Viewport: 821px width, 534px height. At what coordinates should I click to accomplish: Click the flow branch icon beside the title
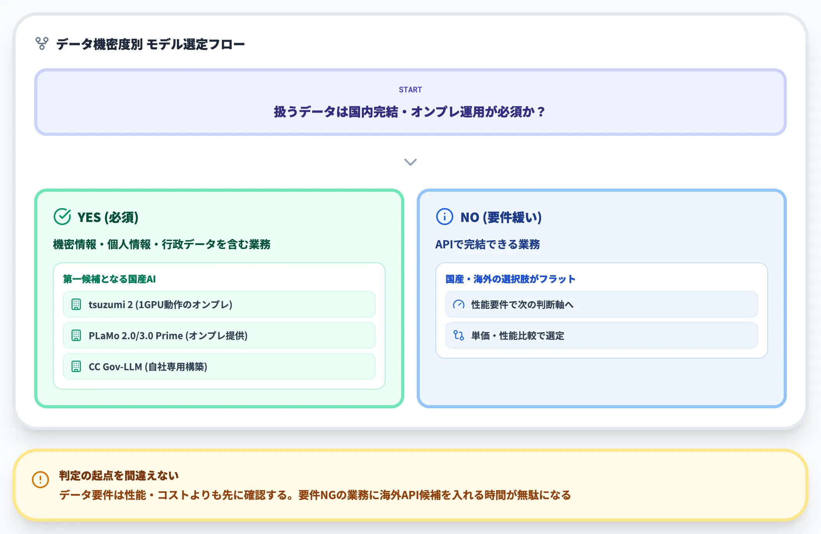[42, 43]
